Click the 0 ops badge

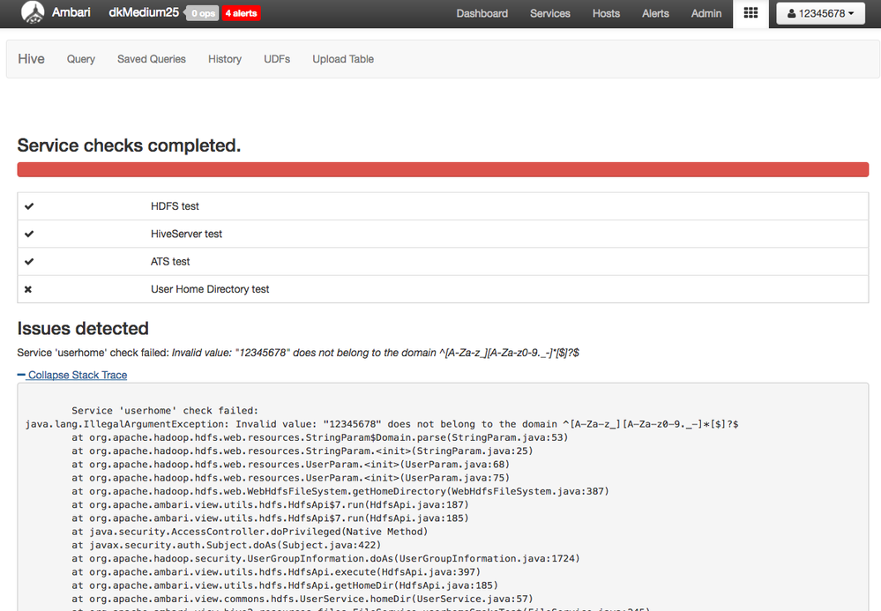tap(202, 13)
